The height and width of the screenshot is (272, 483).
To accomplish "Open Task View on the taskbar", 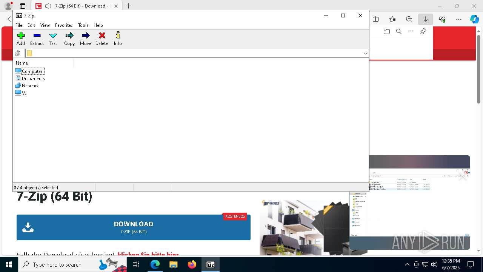I will click(136, 264).
